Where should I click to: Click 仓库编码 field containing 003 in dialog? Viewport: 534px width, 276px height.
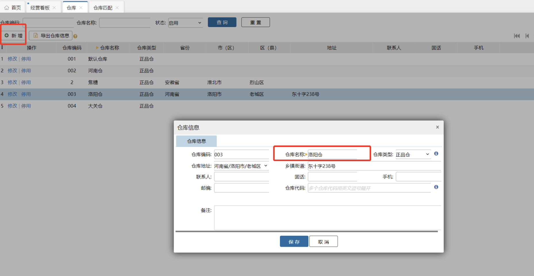(x=241, y=154)
